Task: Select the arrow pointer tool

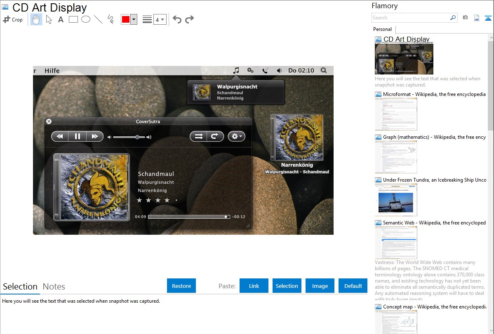Action: pyautogui.click(x=49, y=19)
